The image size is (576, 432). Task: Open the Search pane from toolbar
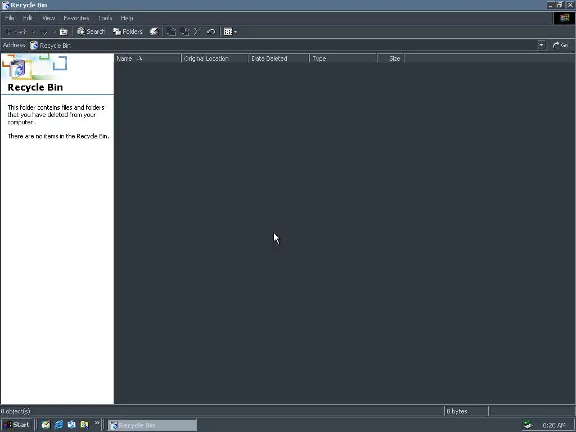point(91,31)
